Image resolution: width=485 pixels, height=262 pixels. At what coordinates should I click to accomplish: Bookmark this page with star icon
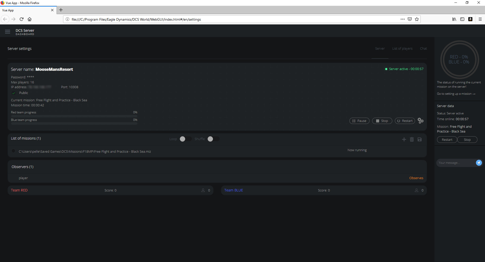[x=417, y=19]
